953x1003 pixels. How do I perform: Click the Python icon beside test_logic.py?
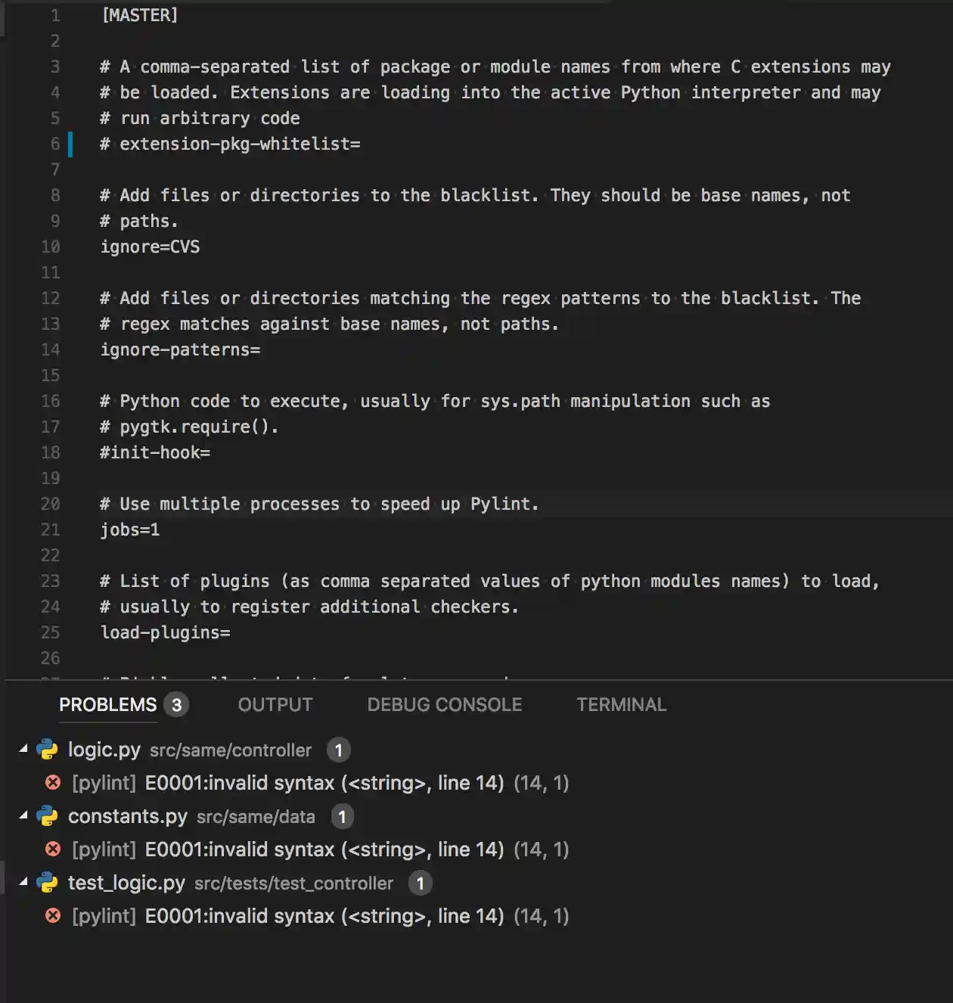(47, 883)
